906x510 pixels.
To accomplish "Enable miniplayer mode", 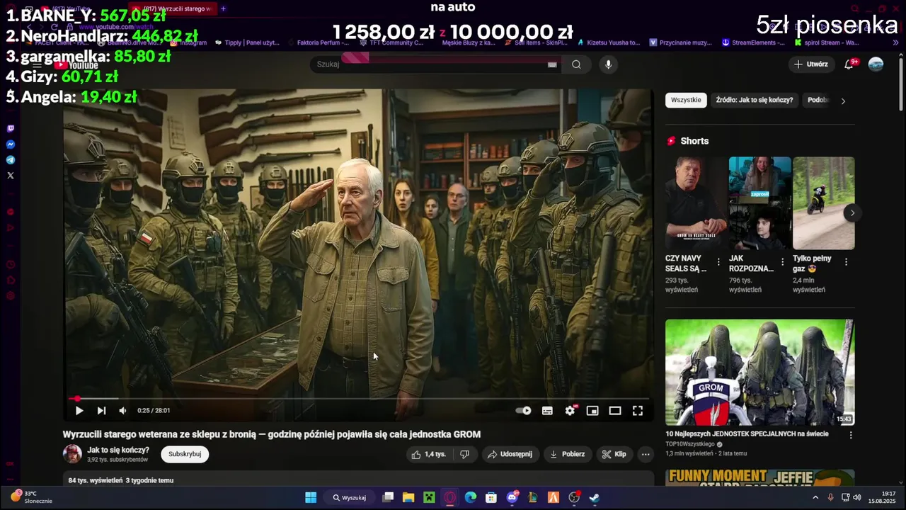I will (592, 411).
